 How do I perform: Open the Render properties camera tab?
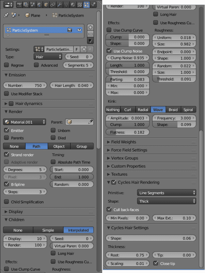(19, 5)
